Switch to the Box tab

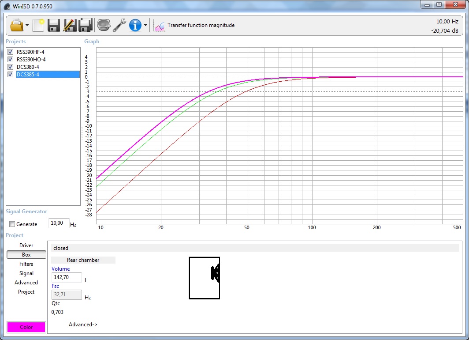point(26,255)
